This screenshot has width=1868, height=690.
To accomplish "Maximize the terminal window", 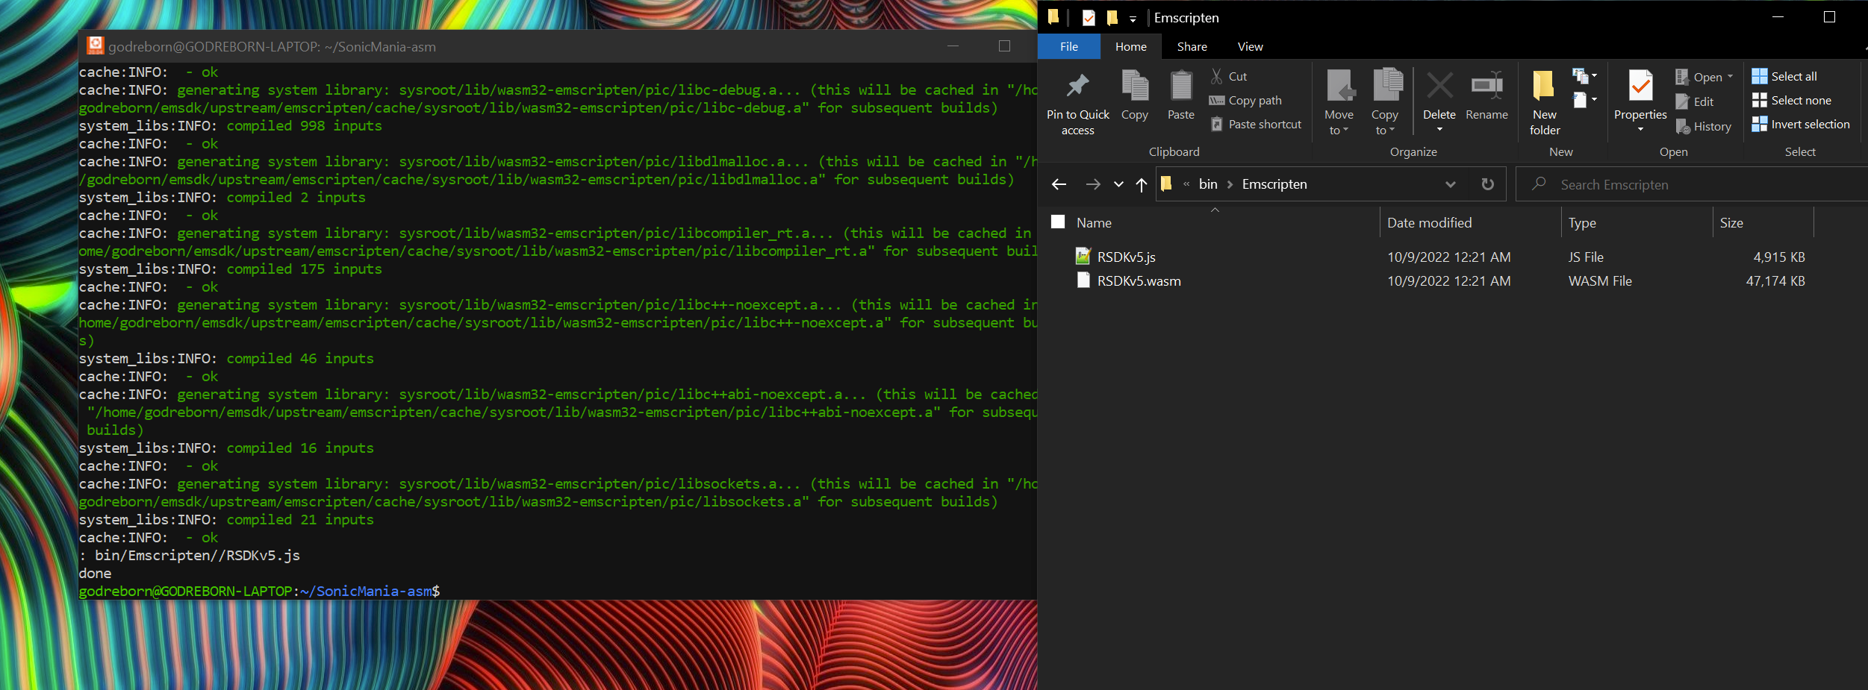I will coord(1004,46).
